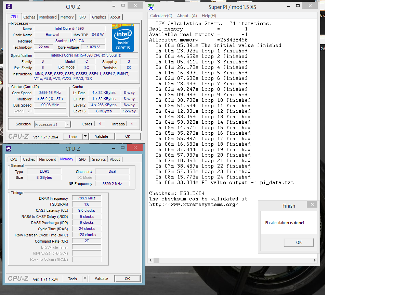Click the Super PI app icon in title bar
The width and height of the screenshot is (394, 295).
click(x=151, y=7)
